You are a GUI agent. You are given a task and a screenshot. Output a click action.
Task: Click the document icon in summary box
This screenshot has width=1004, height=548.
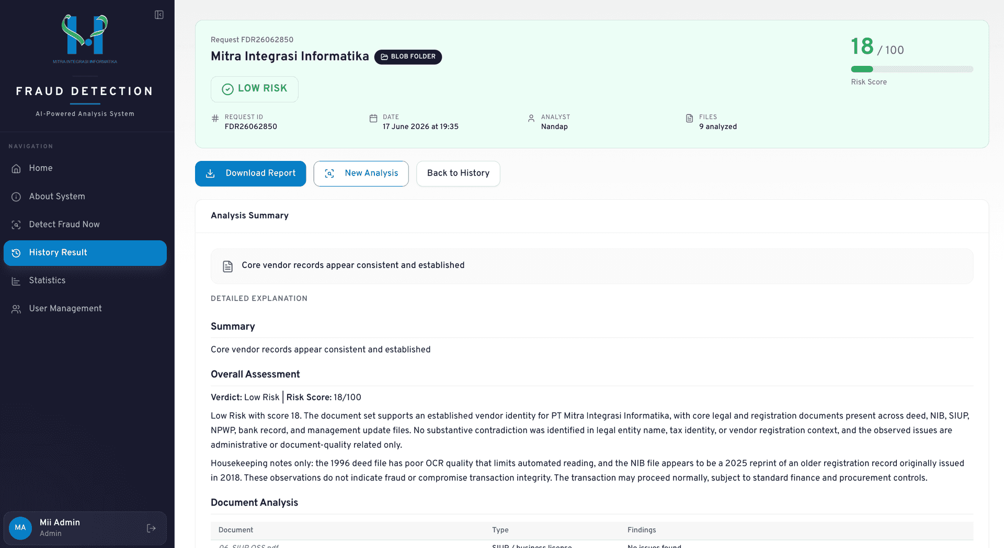[x=227, y=266]
